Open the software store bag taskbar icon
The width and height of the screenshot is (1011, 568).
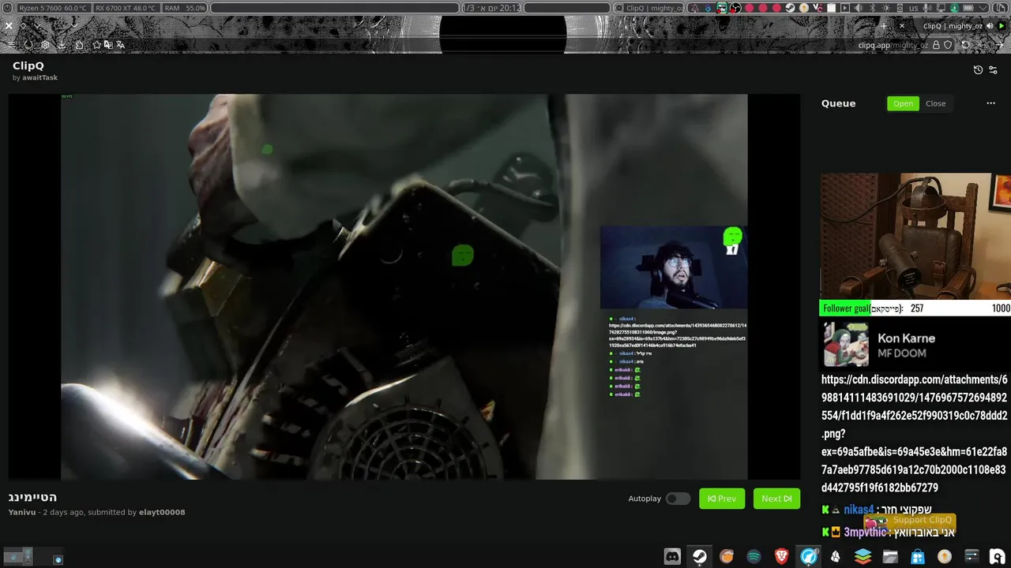tap(917, 556)
